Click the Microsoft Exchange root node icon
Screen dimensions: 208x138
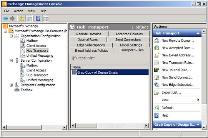click(5, 26)
